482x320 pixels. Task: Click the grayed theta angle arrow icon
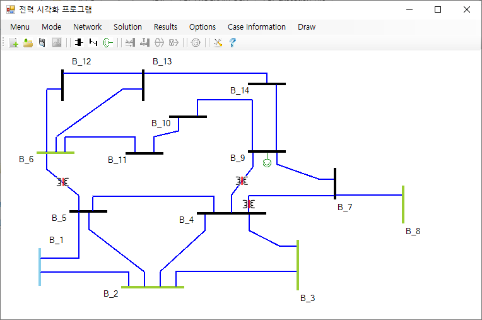coord(159,42)
